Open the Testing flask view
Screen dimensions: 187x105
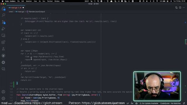pos(3,49)
